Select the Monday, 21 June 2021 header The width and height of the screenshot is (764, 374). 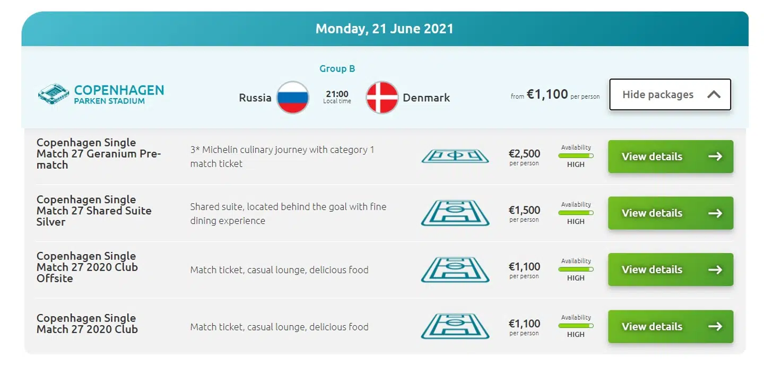(385, 28)
